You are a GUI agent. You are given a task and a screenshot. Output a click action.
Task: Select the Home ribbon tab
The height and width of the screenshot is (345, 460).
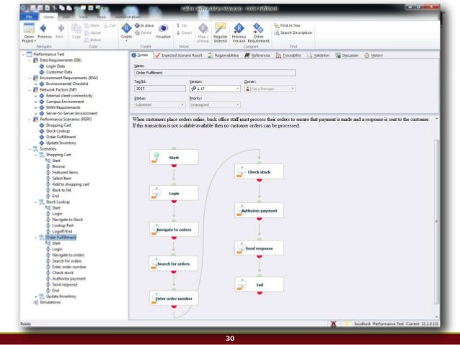point(49,17)
